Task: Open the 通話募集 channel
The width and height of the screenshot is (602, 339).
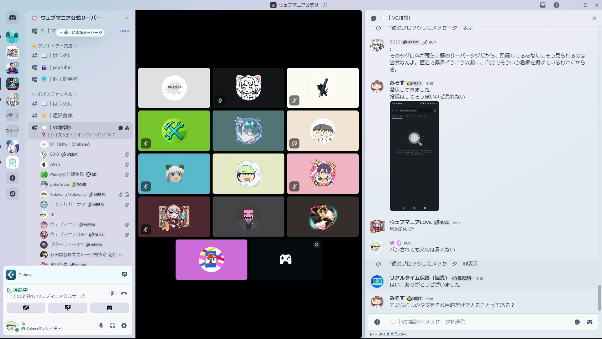Action: coord(62,116)
